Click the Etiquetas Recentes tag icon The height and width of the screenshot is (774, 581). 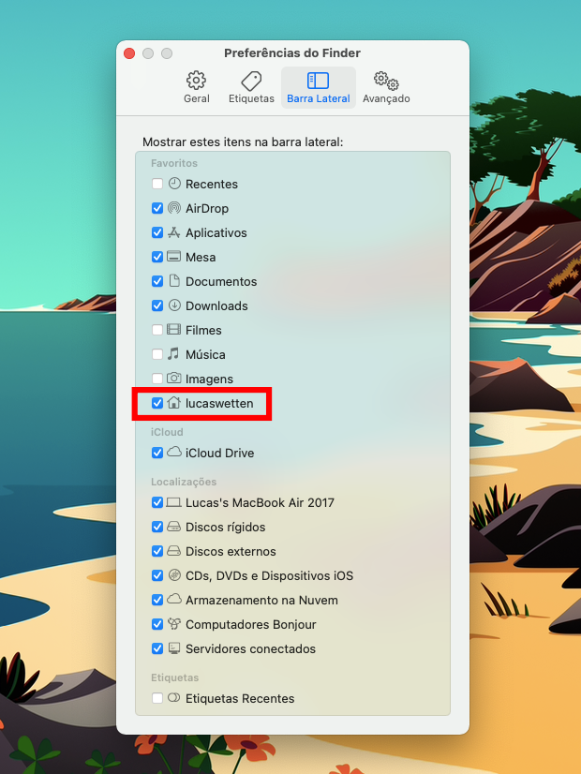click(x=173, y=697)
